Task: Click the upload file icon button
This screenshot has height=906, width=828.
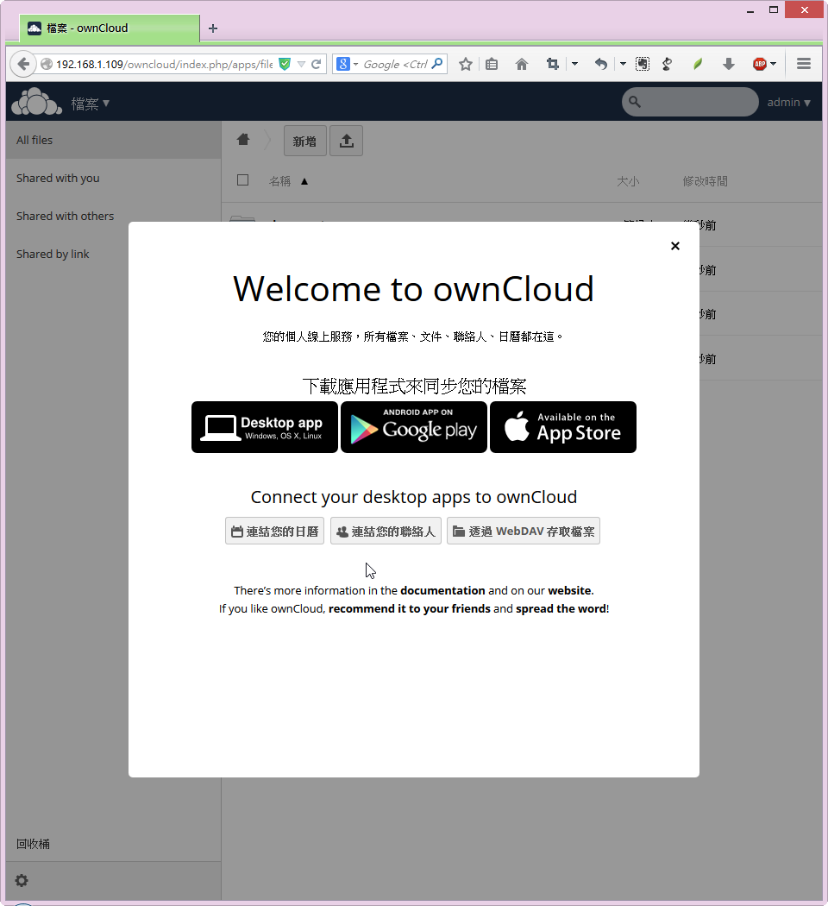Action: [347, 141]
